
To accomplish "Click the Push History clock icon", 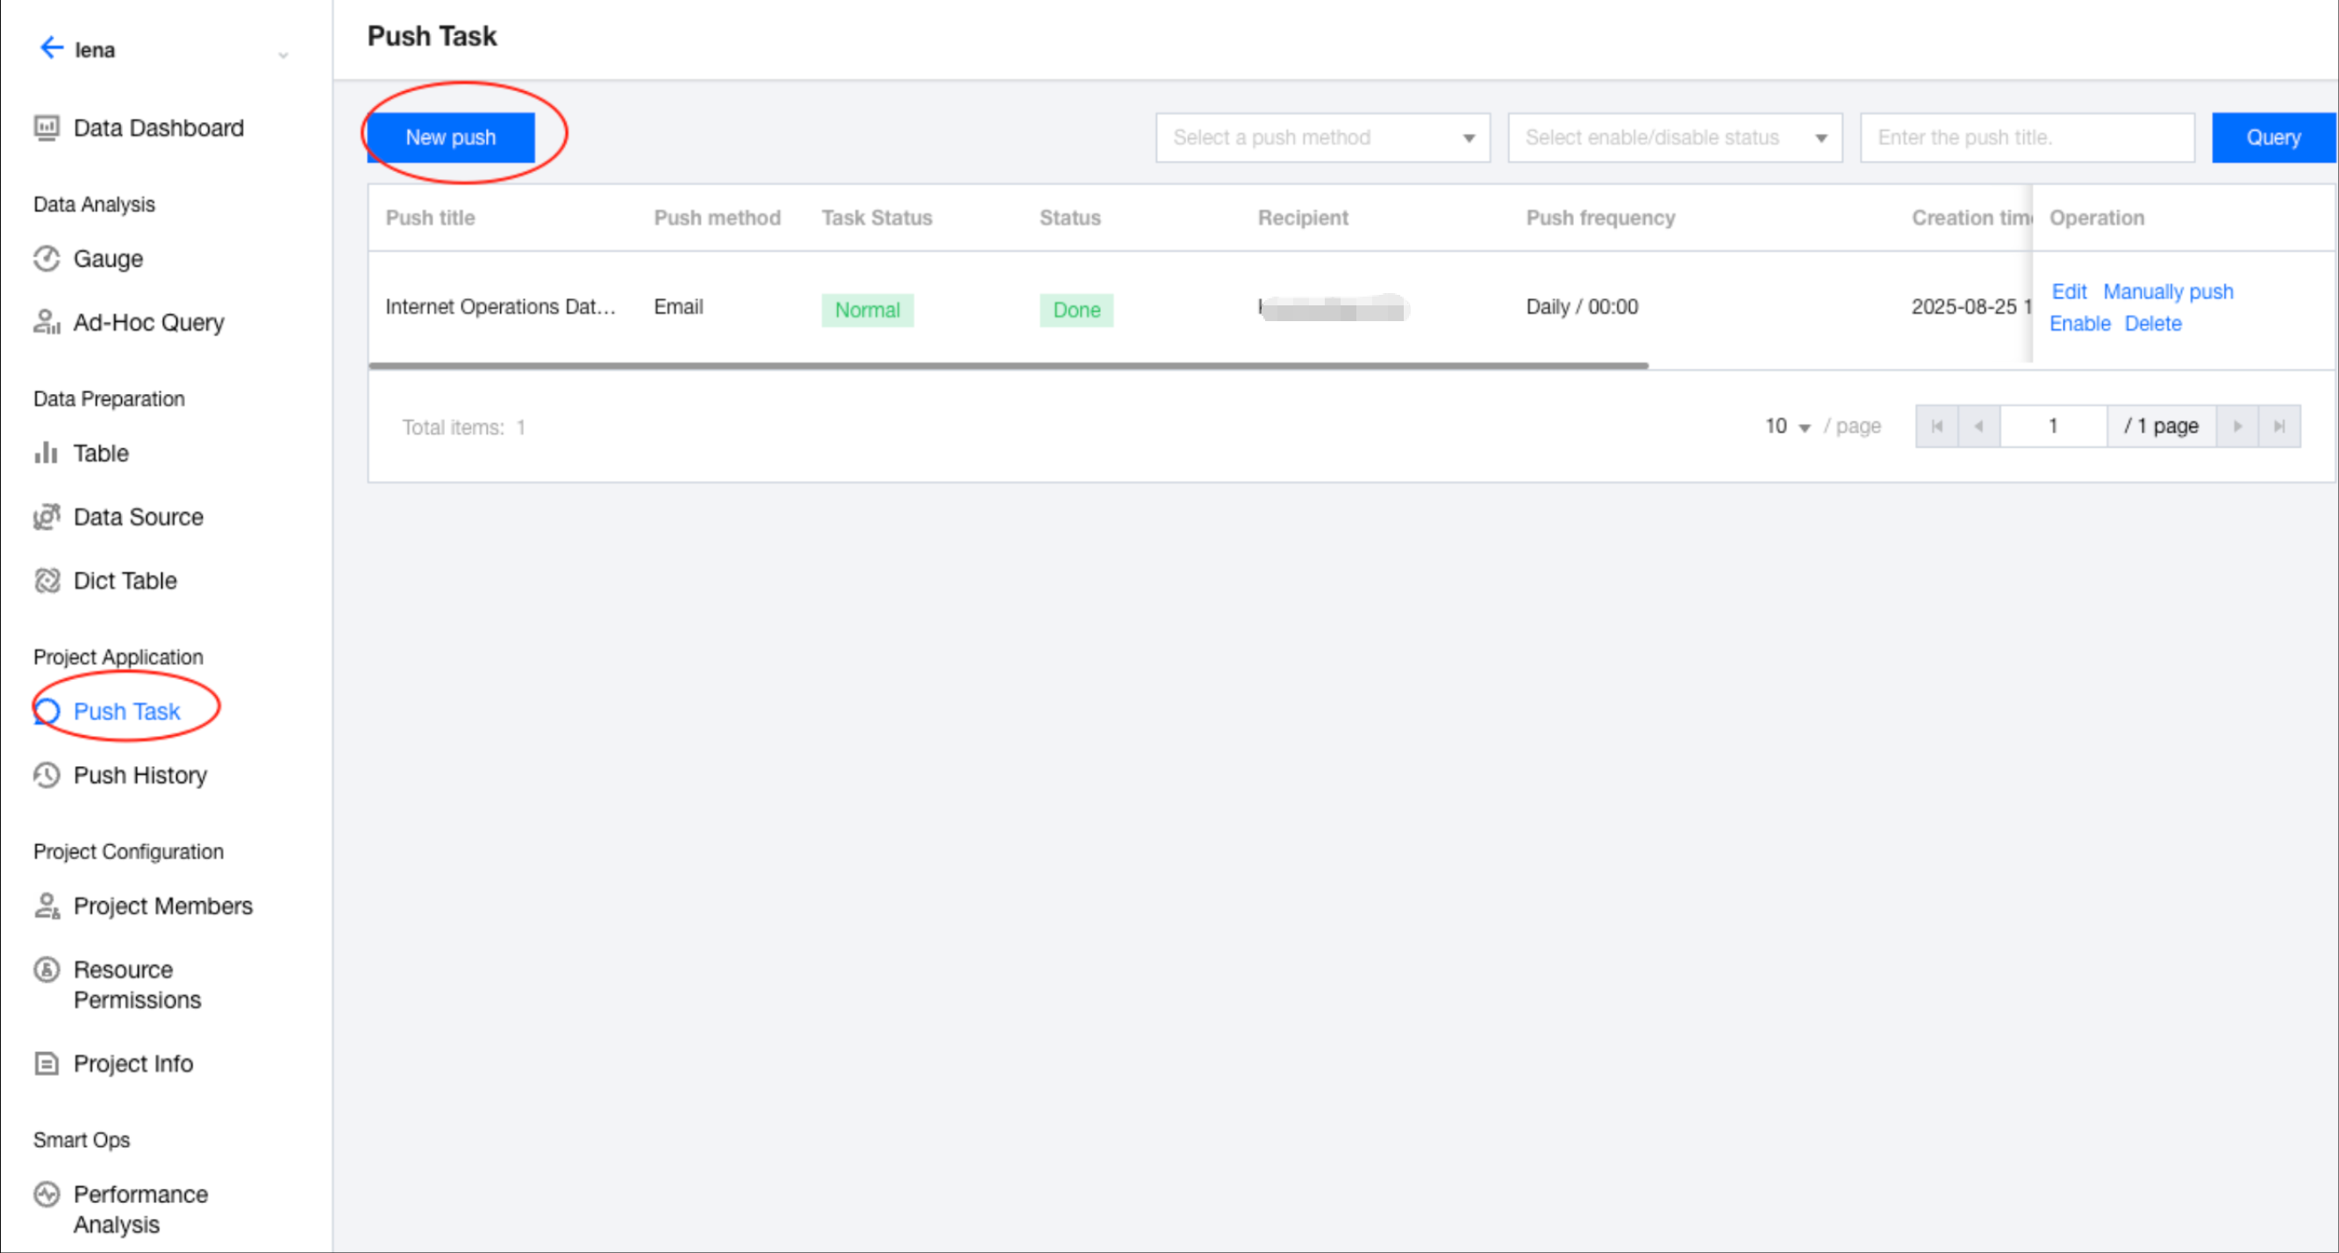I will click(46, 776).
